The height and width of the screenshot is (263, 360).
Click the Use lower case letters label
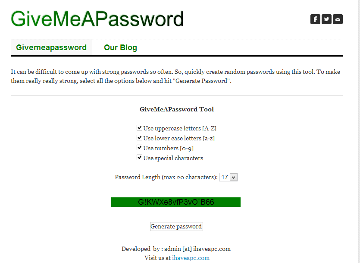point(179,138)
